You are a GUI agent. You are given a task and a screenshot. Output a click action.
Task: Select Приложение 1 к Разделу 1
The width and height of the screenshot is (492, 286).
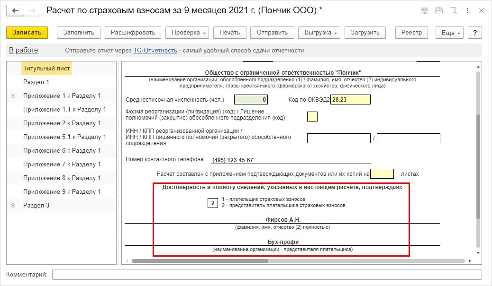62,96
